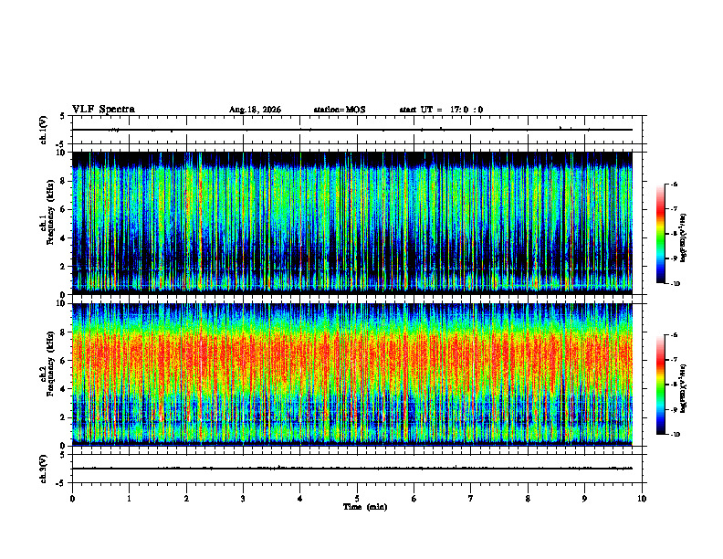Viewport: 723px width, 559px height.
Task: Click the '6' frequency tick of ch.1 panel
Action: coord(63,209)
